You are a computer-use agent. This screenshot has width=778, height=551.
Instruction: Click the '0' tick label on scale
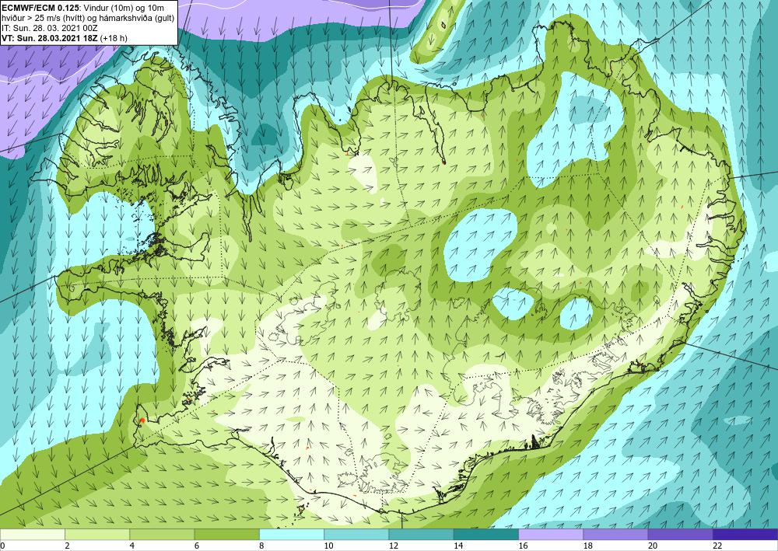[2, 546]
